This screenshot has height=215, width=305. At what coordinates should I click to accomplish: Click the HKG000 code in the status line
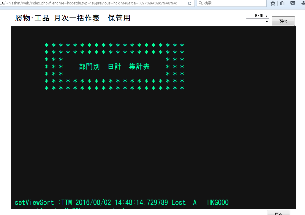pyautogui.click(x=218, y=203)
